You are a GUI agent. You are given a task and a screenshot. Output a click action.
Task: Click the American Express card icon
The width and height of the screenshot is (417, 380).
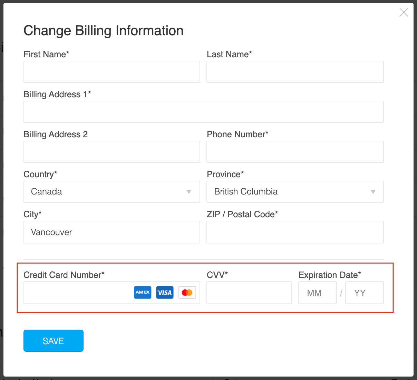click(143, 292)
